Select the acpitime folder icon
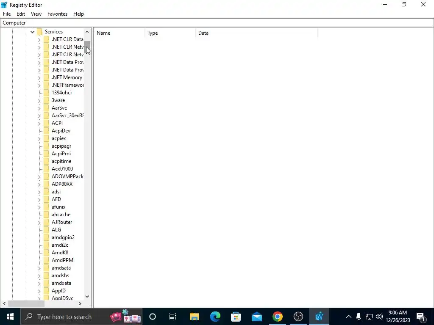Viewport: 434px width, 325px height. coord(47,161)
